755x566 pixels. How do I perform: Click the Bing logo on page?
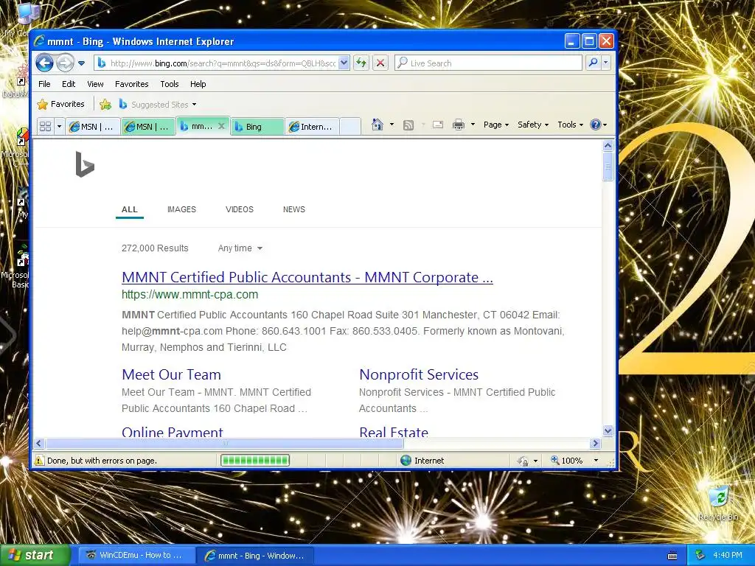click(x=85, y=164)
